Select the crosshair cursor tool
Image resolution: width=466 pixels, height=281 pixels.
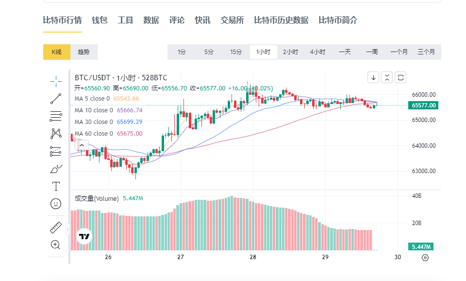[56, 81]
